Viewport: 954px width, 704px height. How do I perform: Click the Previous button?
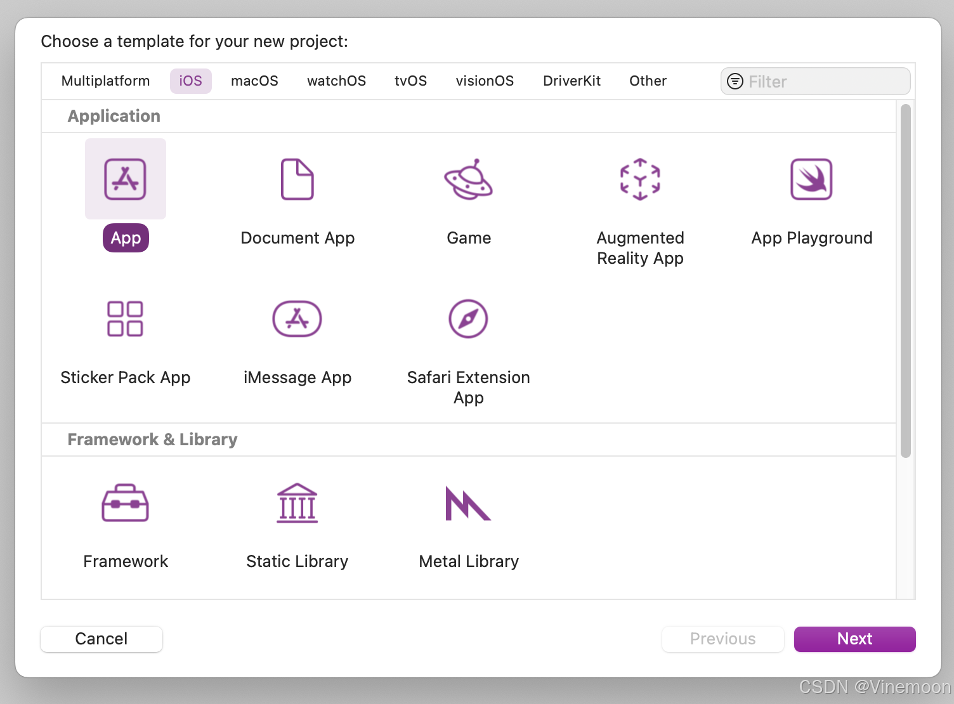tap(723, 639)
